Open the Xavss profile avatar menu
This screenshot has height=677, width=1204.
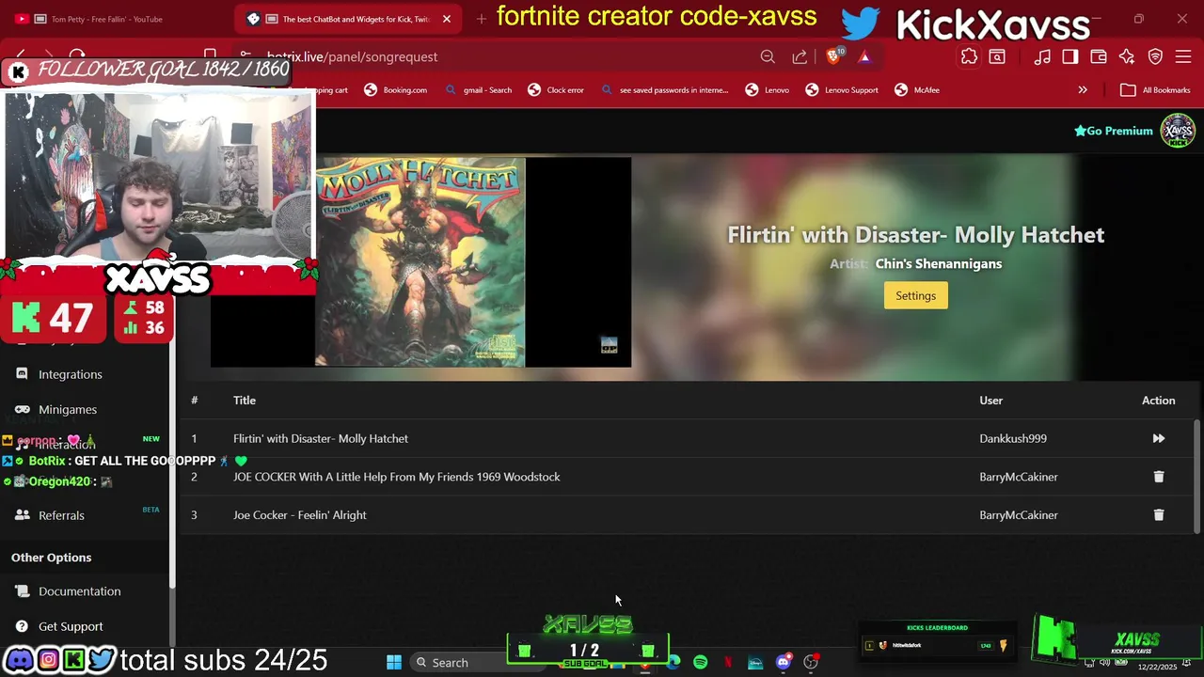click(x=1178, y=131)
